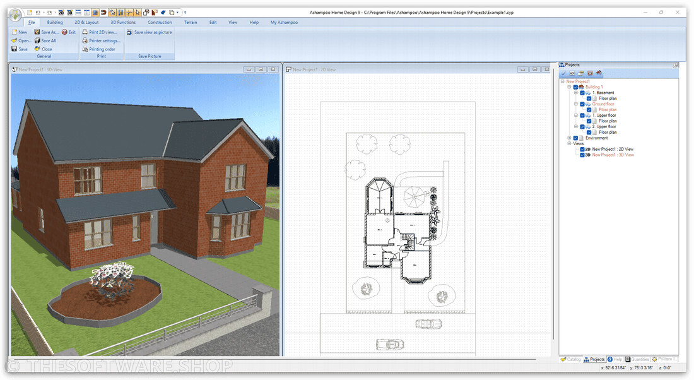Uncheck the Building 1 visibility checkbox
The image size is (694, 380).
click(576, 87)
